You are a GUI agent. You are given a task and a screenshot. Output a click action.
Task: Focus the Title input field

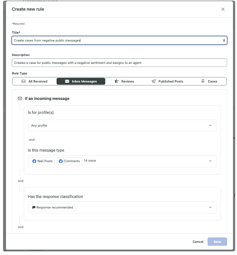[x=119, y=40]
